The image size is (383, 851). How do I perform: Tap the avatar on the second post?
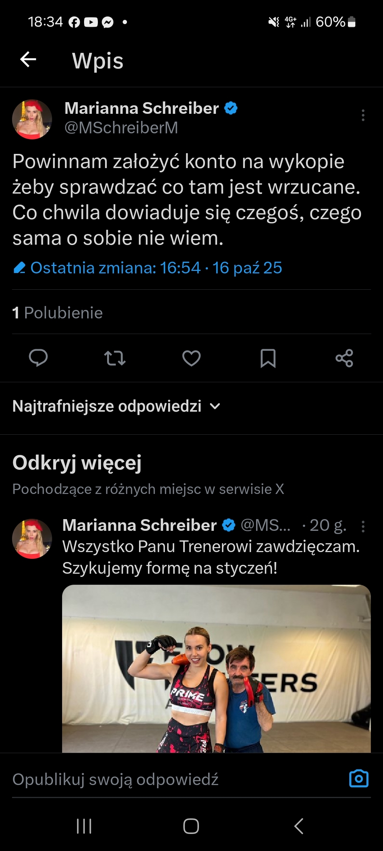coord(32,539)
